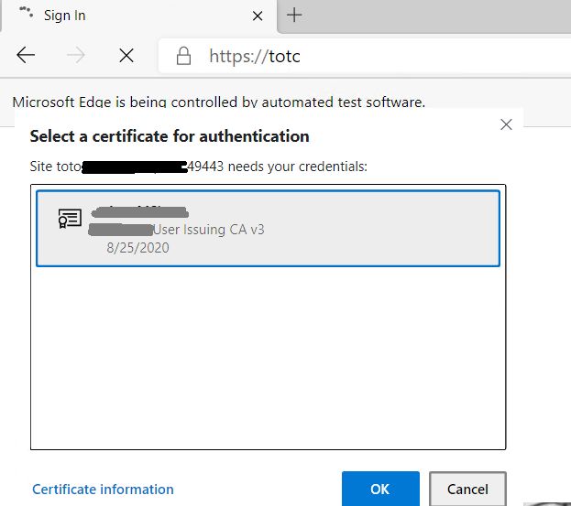571x506 pixels.
Task: Close the Sign In tab
Action: click(258, 16)
